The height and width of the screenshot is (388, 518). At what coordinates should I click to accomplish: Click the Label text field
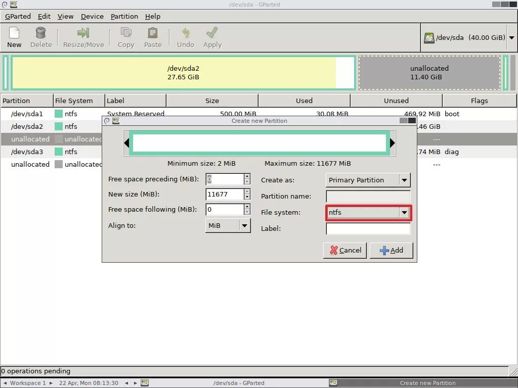point(368,229)
